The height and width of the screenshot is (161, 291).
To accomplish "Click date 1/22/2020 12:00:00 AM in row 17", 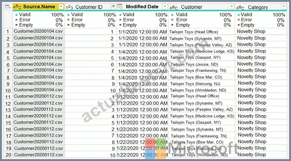I will pos(142,136).
